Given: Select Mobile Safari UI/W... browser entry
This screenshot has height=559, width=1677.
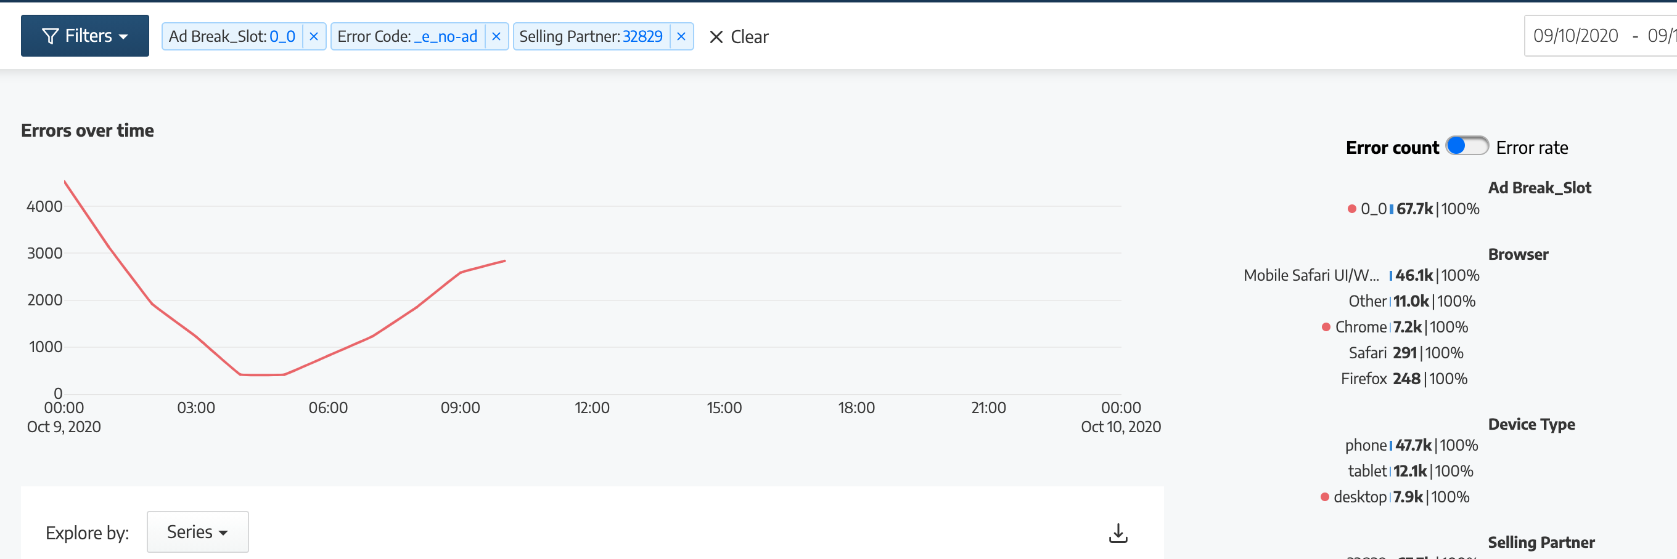Looking at the screenshot, I should coord(1311,276).
